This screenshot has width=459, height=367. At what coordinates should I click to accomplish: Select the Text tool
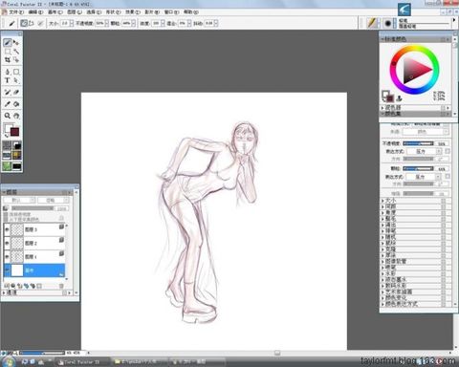(8, 80)
